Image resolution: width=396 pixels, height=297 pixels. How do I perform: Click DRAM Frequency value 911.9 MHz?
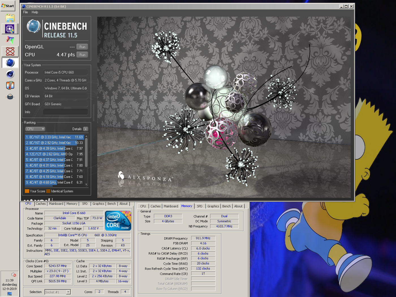(x=203, y=238)
